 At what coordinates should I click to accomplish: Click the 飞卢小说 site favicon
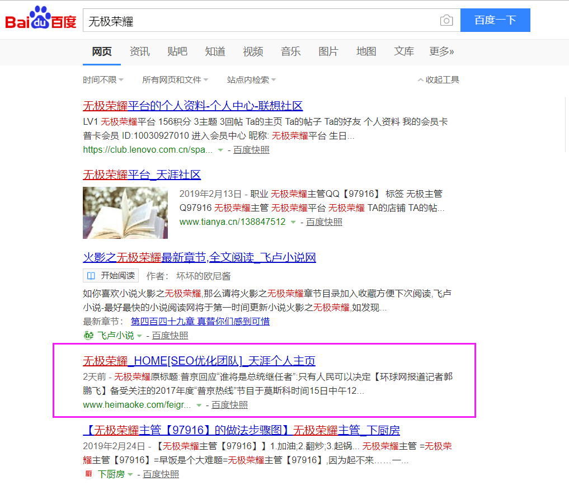pos(88,336)
